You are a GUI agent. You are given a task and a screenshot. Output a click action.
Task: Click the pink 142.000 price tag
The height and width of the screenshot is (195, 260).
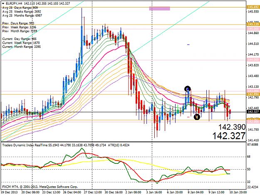click(253, 122)
